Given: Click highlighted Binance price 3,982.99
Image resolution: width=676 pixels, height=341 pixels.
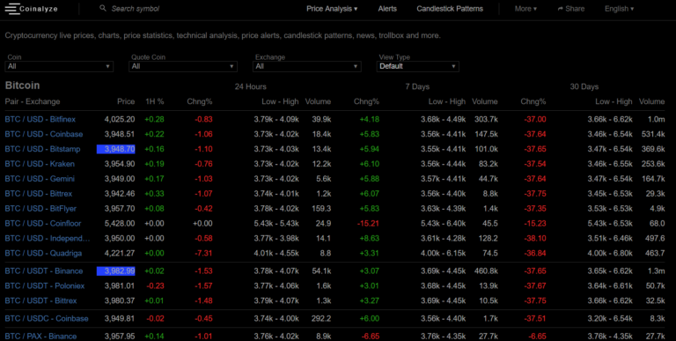Looking at the screenshot, I should 116,271.
